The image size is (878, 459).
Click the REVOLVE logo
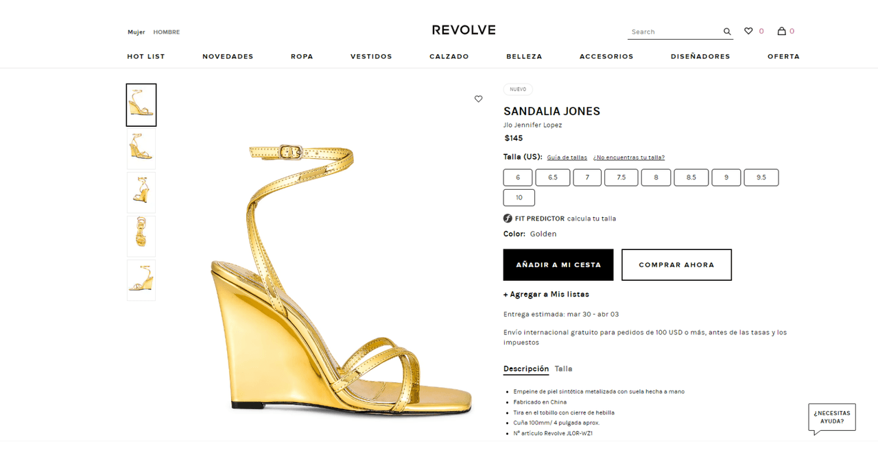[464, 29]
